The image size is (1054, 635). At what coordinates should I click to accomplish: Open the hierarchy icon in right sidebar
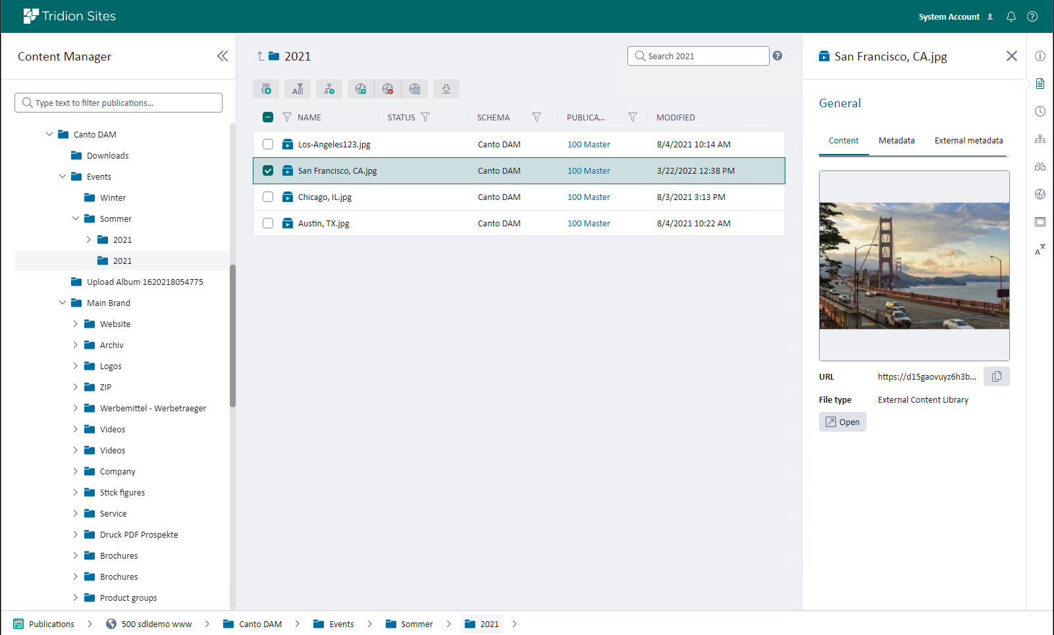click(1040, 139)
